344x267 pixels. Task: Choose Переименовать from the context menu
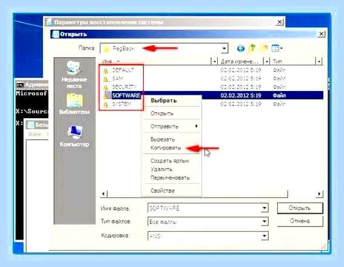[x=170, y=178]
